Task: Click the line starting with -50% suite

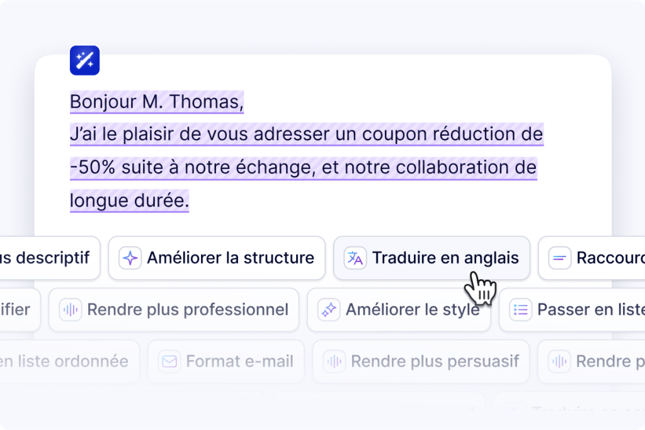Action: click(303, 168)
